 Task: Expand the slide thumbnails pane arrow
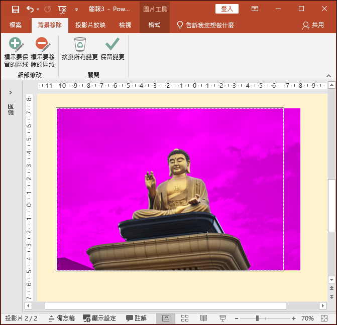(11, 92)
